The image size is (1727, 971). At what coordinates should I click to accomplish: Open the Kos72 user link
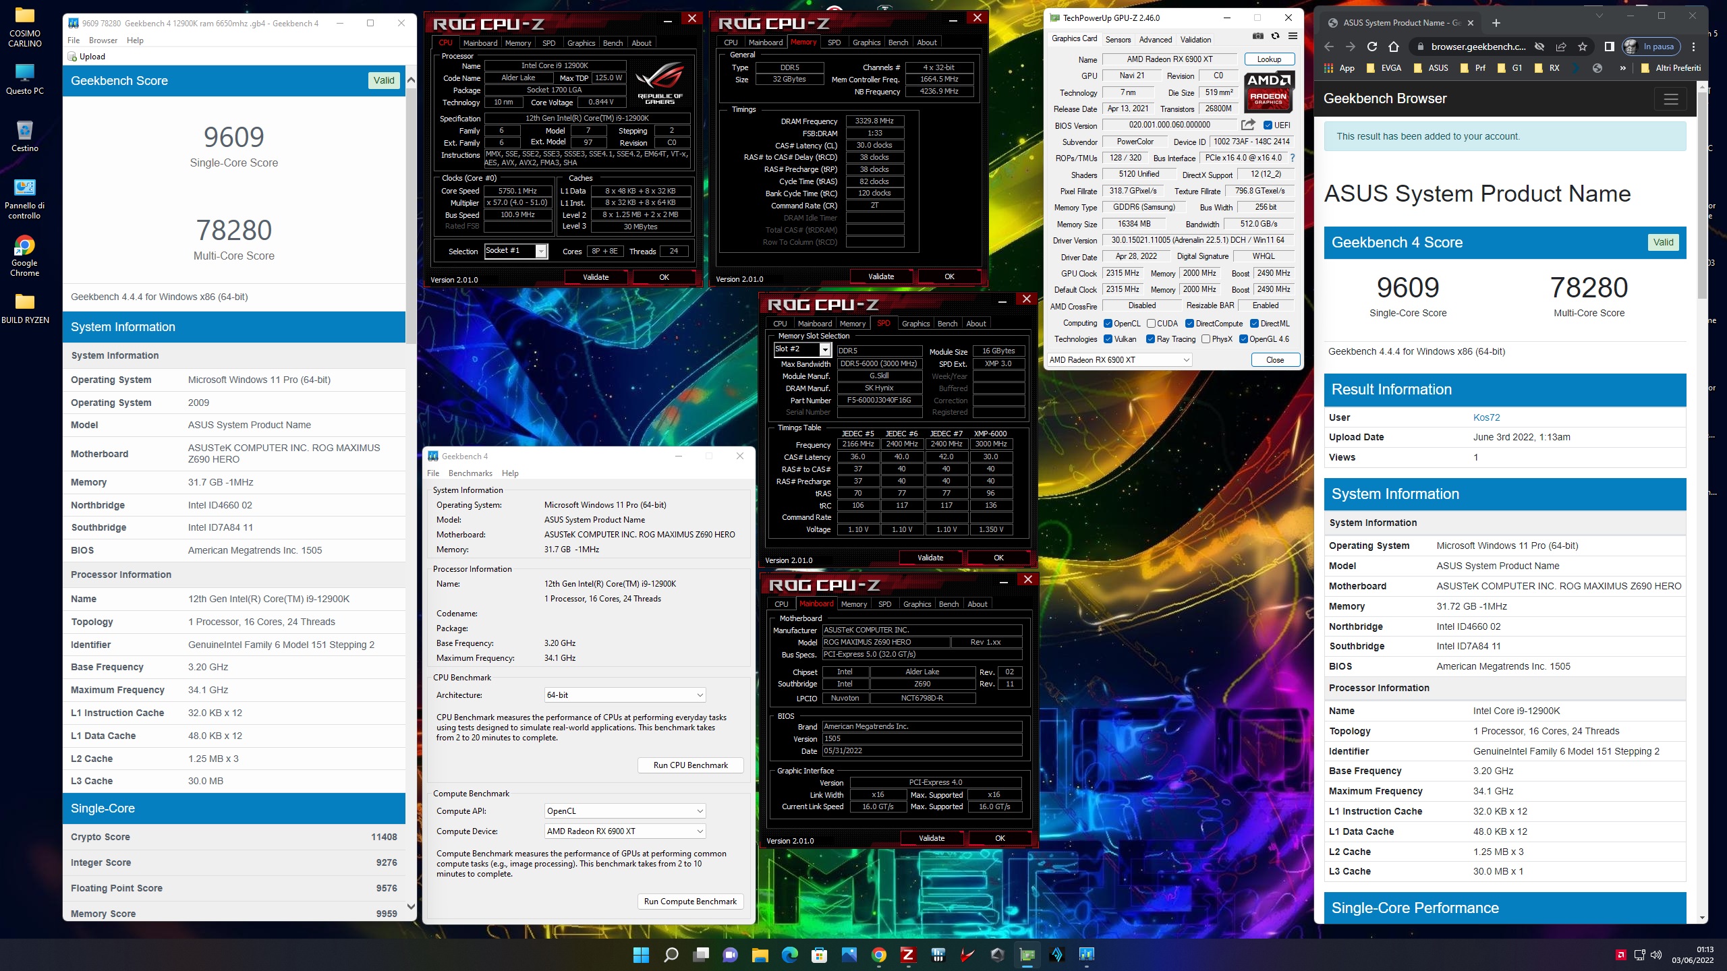point(1486,417)
